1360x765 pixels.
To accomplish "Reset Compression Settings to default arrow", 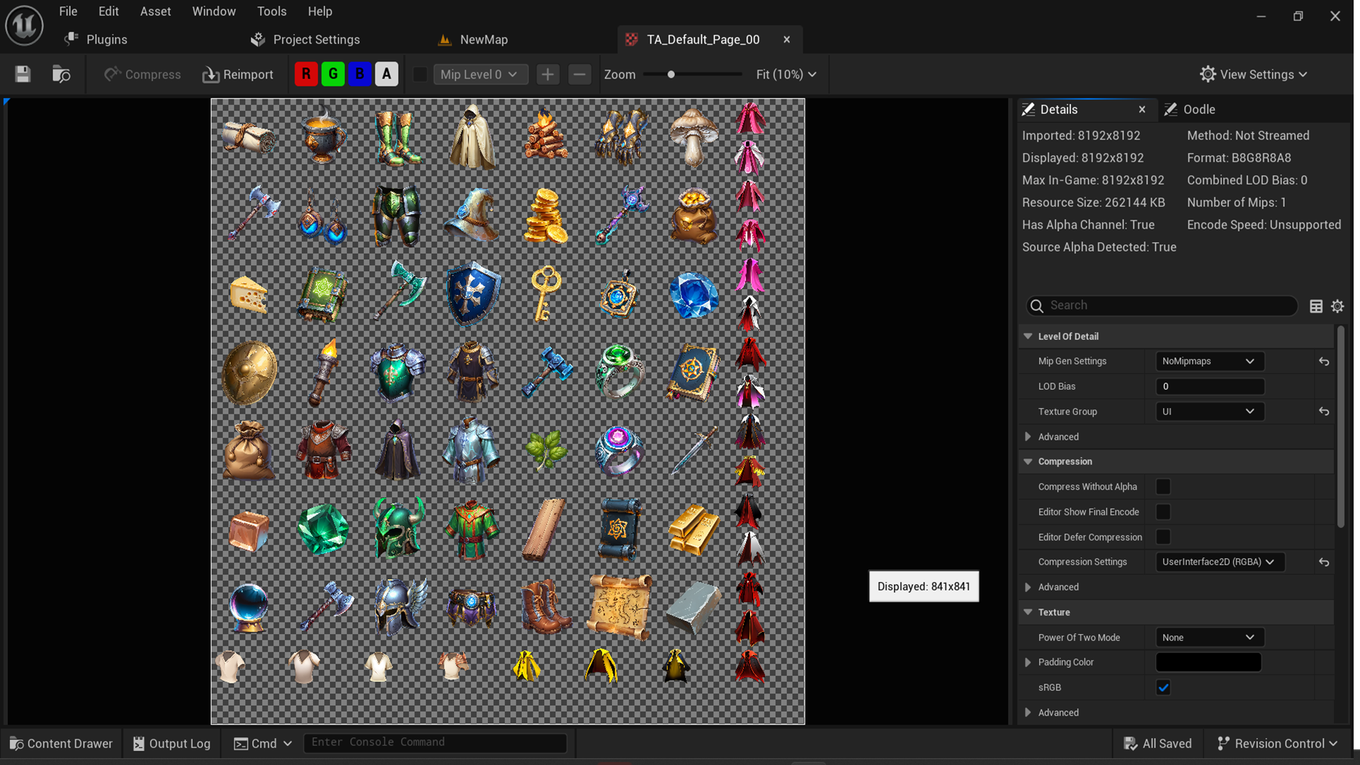I will pos(1324,562).
